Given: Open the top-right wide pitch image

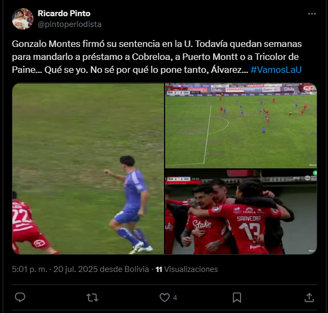Looking at the screenshot, I should coord(241,126).
